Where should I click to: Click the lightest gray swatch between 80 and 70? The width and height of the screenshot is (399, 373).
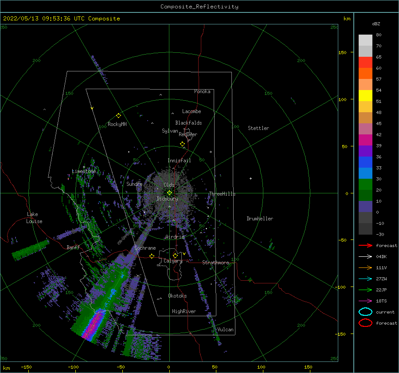[365, 40]
